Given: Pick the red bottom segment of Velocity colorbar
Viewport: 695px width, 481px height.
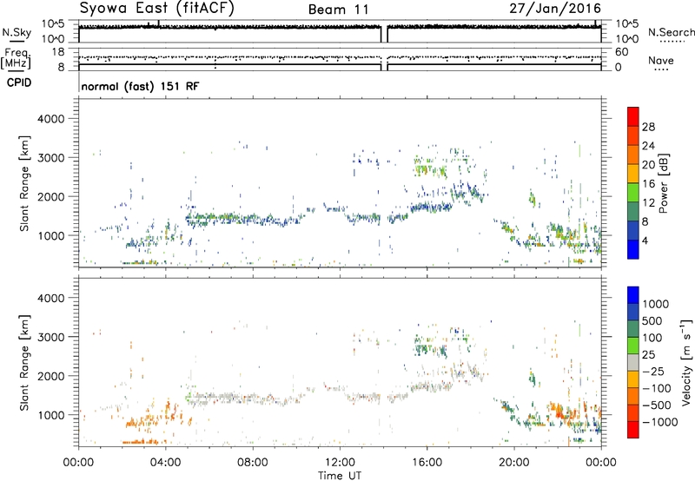Looking at the screenshot, I should click(633, 430).
